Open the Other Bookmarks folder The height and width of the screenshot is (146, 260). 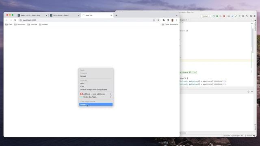(170, 24)
